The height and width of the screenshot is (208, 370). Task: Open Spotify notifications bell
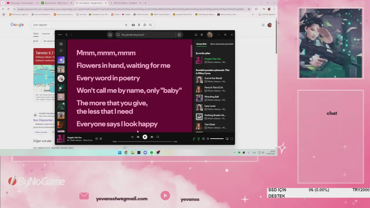(x=196, y=35)
